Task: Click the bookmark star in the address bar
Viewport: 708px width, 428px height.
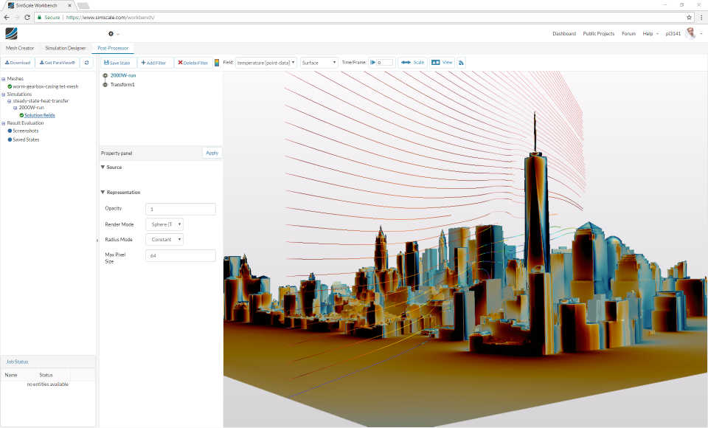Action: click(687, 16)
